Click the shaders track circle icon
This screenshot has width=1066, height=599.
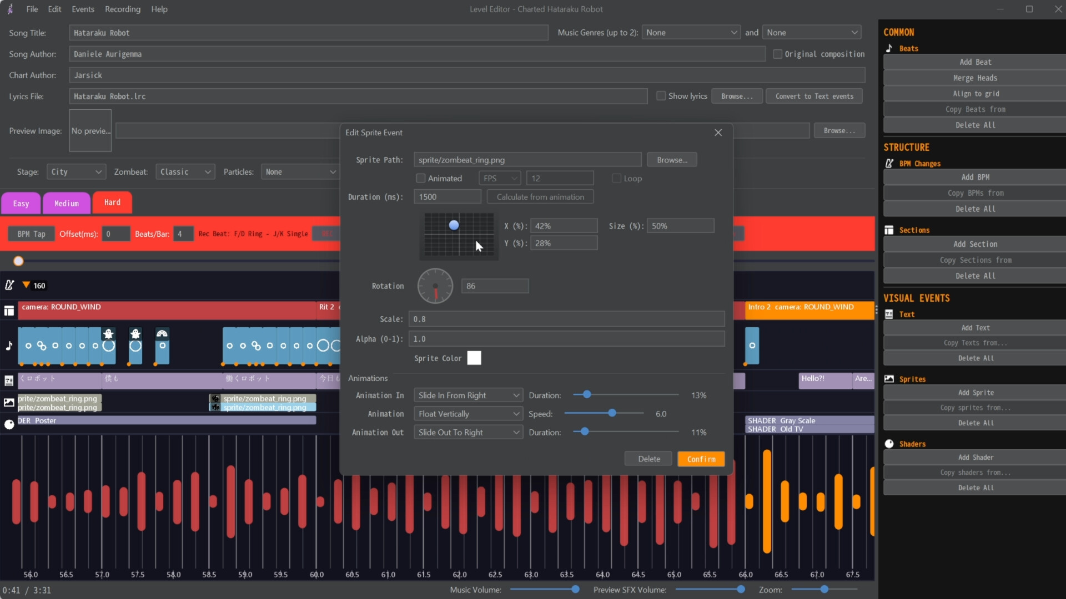coord(9,424)
